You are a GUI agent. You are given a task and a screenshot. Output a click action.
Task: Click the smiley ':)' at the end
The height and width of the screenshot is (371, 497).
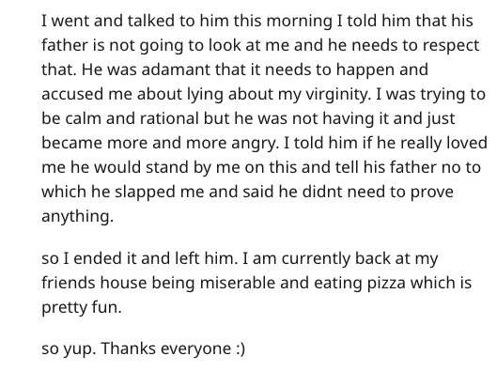pos(241,348)
